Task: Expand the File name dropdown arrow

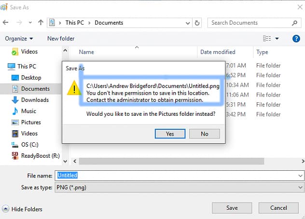Action: click(x=300, y=176)
